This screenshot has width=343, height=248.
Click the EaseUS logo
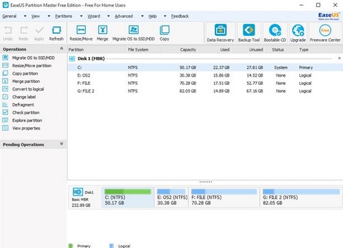[x=329, y=16]
